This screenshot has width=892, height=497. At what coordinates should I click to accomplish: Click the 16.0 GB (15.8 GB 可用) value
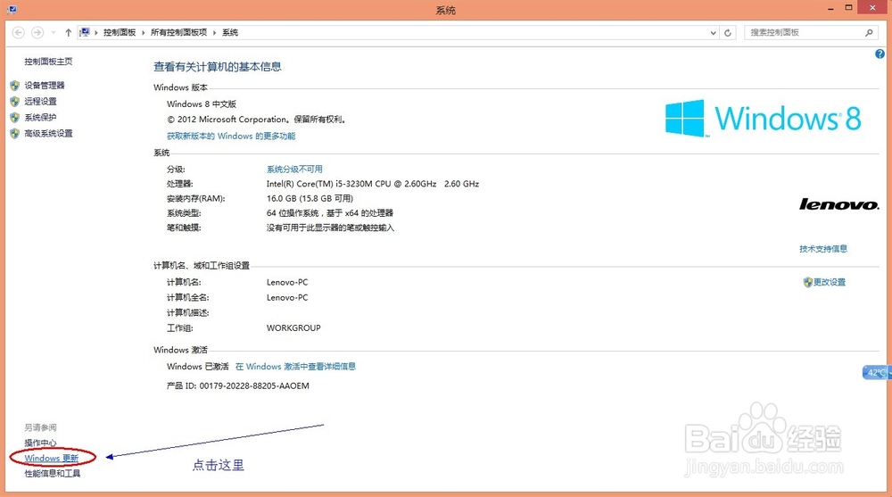310,198
